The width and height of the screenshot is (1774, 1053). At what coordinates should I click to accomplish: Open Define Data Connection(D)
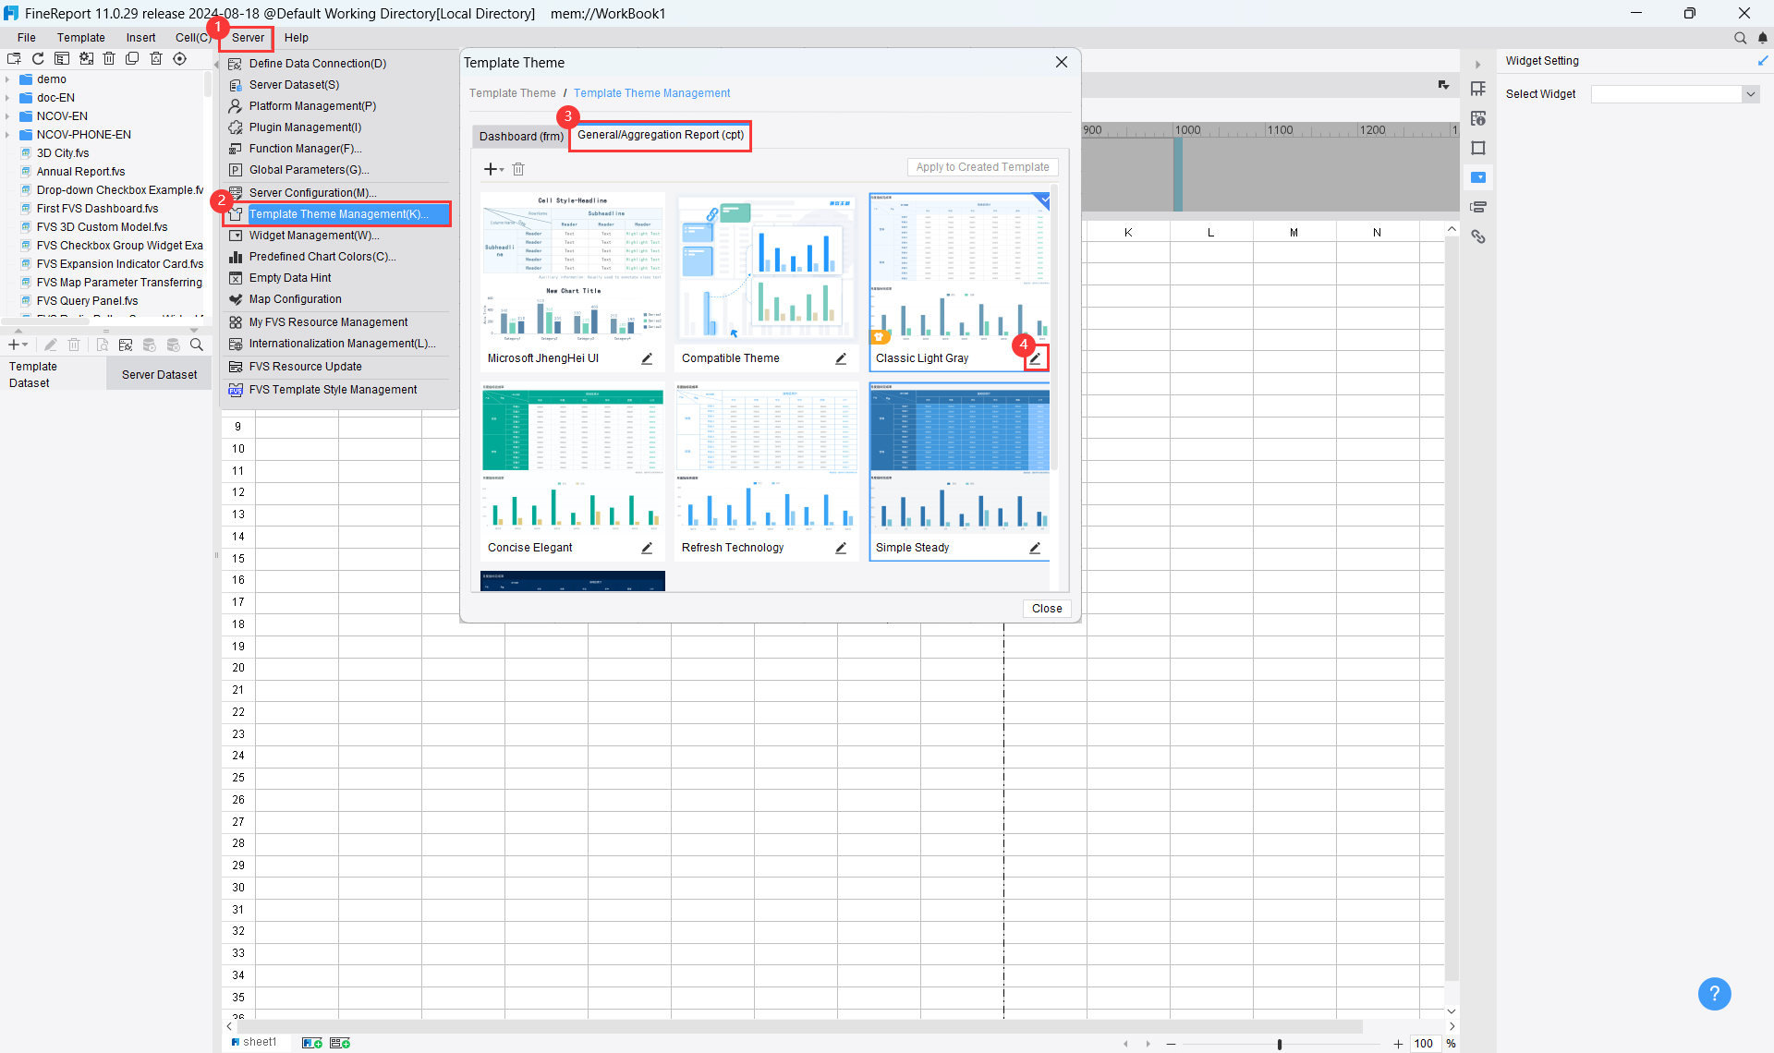[317, 64]
